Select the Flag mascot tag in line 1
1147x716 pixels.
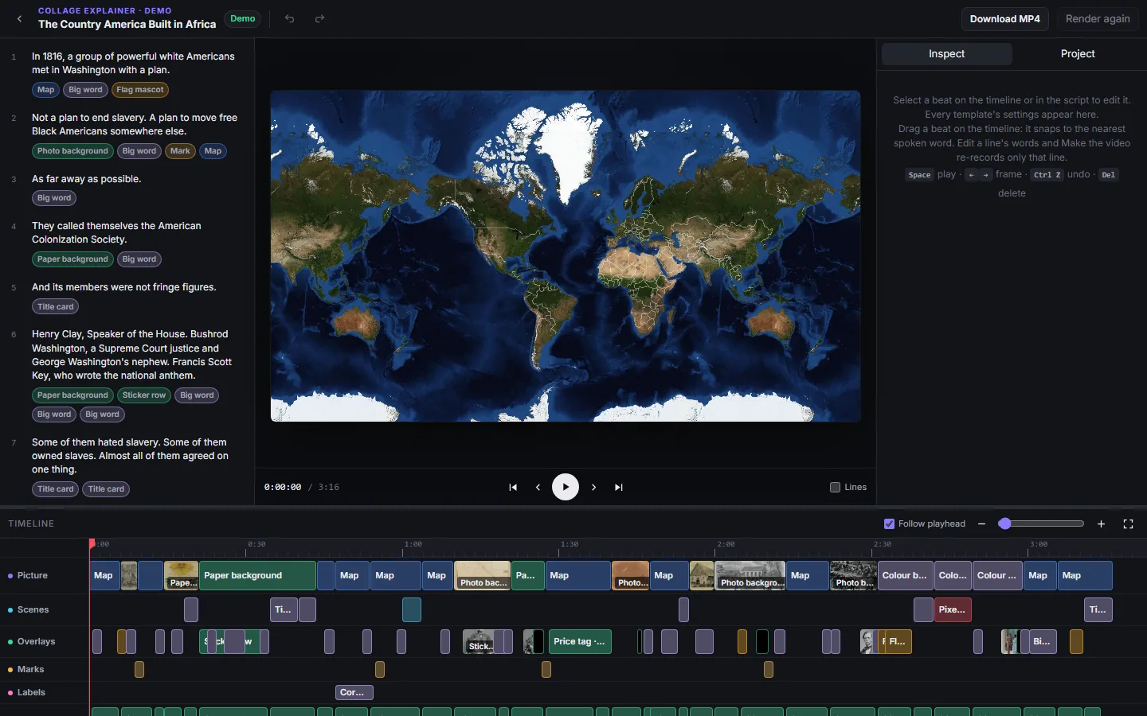140,90
